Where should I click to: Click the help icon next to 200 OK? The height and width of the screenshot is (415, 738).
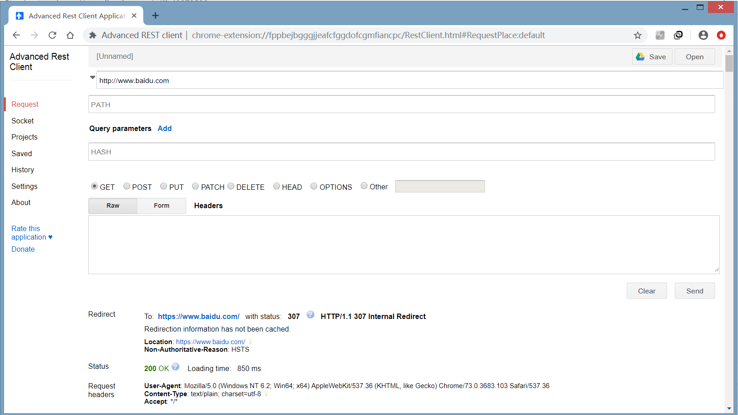[x=175, y=367]
